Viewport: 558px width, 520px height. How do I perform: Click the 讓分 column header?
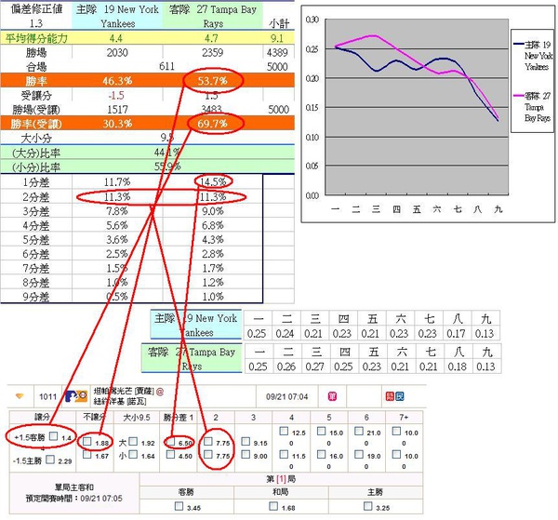42,417
